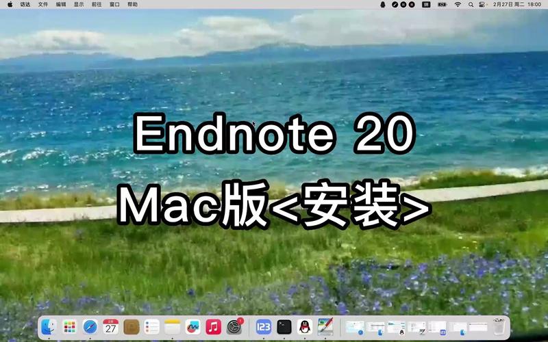This screenshot has height=342, width=548.
Task: Switch input method via the 拼 icon
Action: tap(426, 5)
